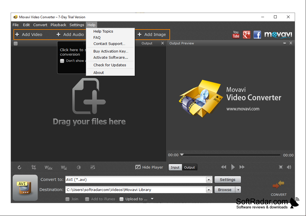Viewport: 306px width, 216px height.
Task: Fast forward the preview playback
Action: [x=242, y=167]
